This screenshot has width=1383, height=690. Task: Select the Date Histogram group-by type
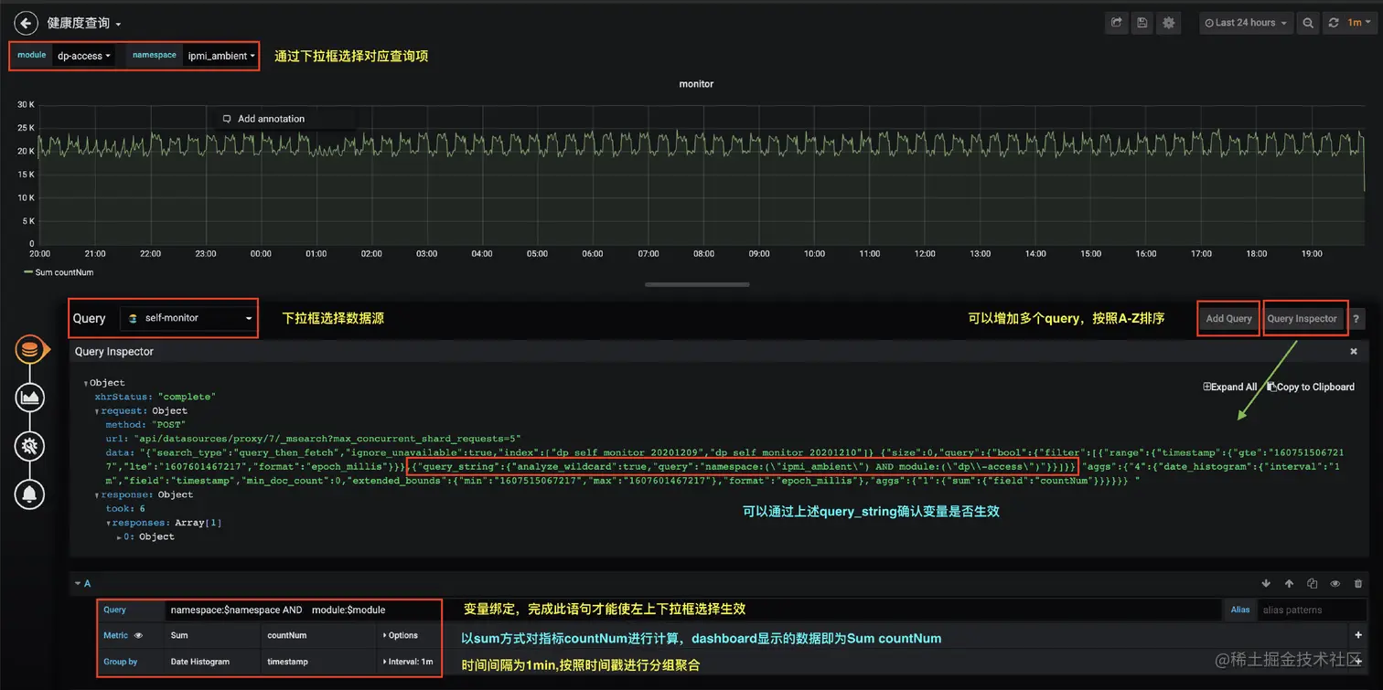[212, 662]
